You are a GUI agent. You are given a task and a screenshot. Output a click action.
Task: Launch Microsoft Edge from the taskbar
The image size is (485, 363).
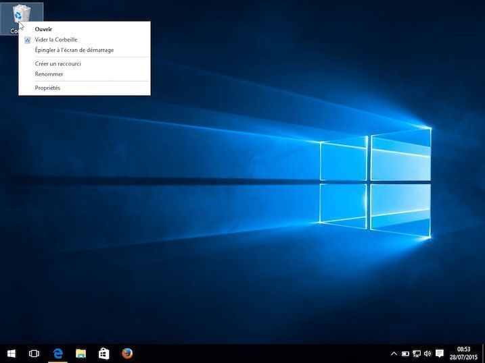point(58,354)
